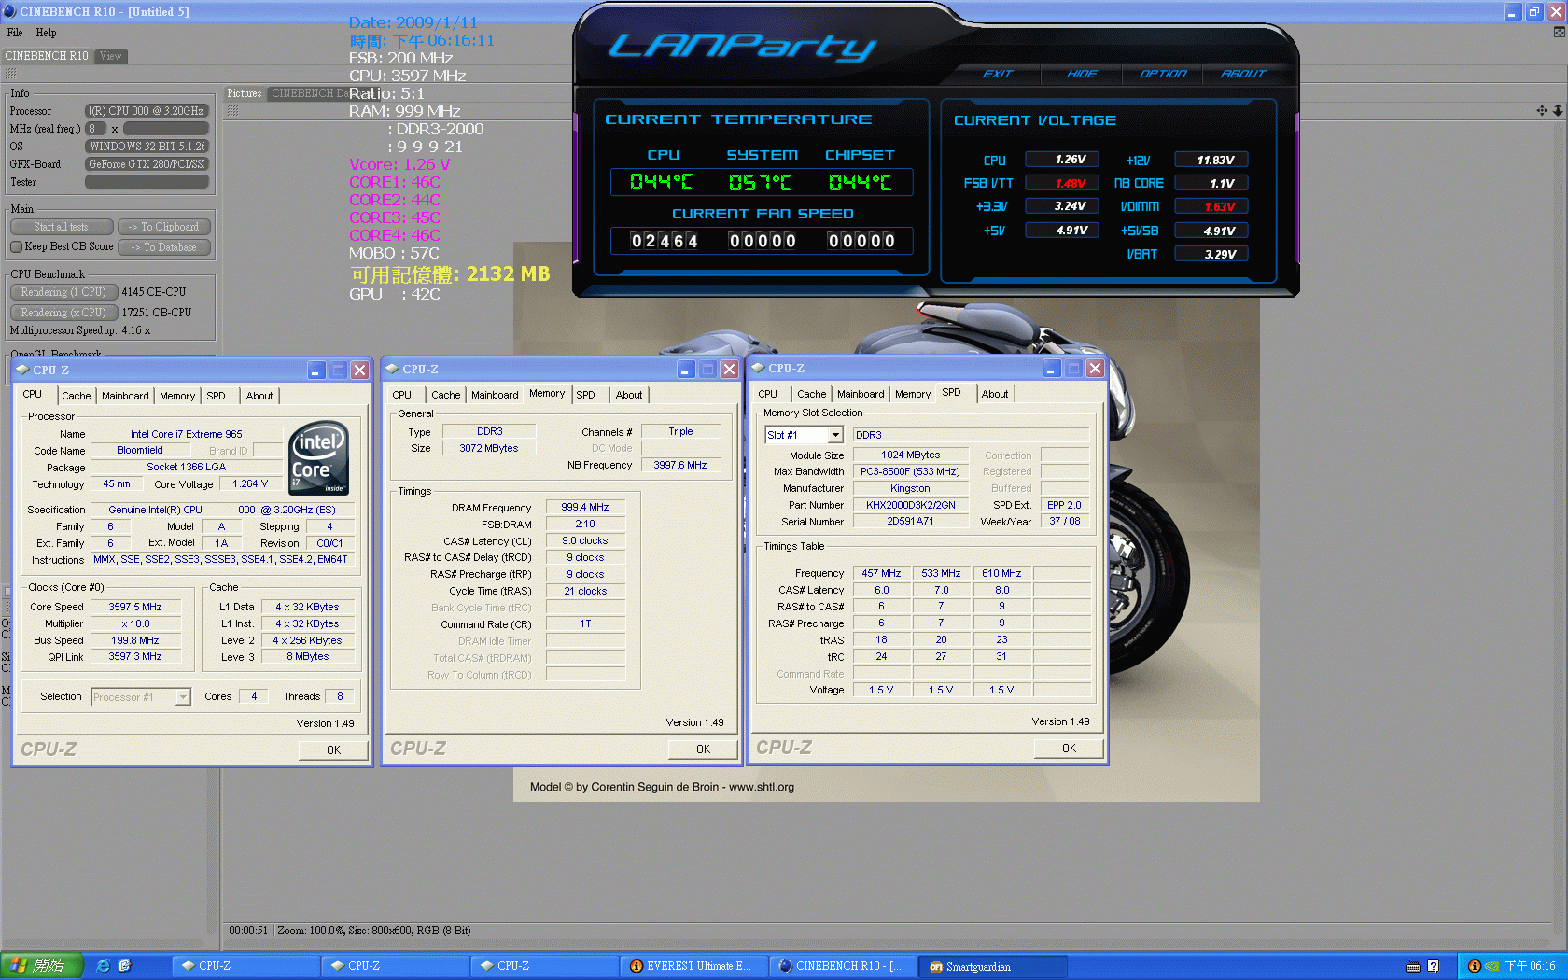Click OPTION in LANParty Smartguardian
The width and height of the screenshot is (1568, 980).
[x=1163, y=74]
